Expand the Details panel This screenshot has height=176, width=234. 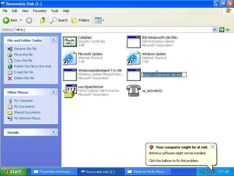(54, 132)
